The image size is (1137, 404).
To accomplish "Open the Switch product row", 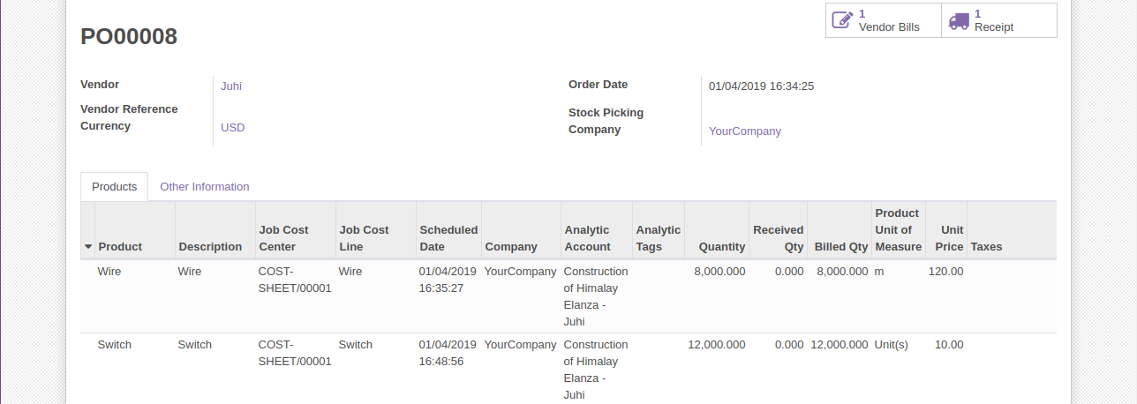I will point(568,369).
